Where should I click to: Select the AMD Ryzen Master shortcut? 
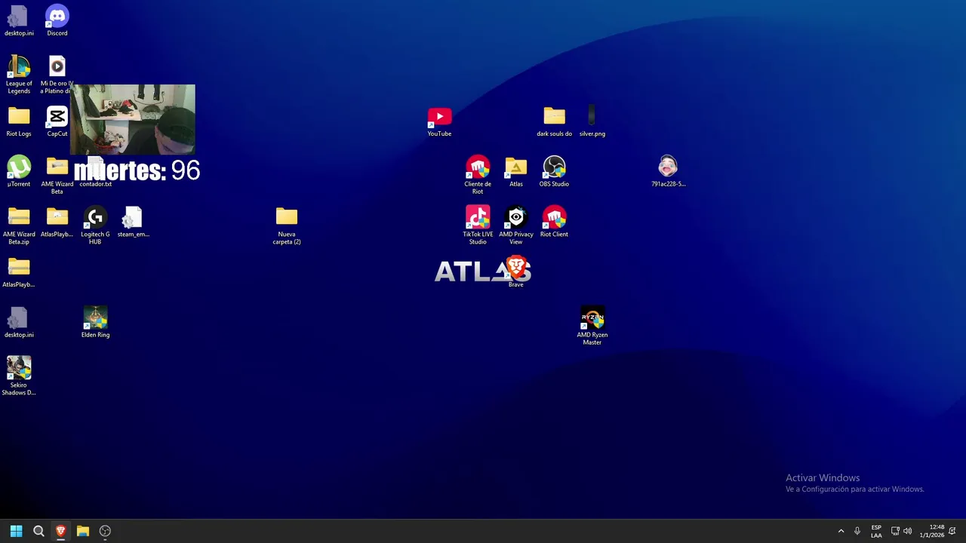point(592,326)
